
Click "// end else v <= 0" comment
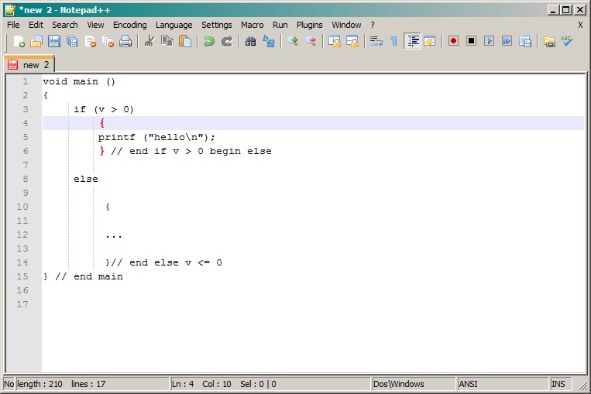pos(167,262)
